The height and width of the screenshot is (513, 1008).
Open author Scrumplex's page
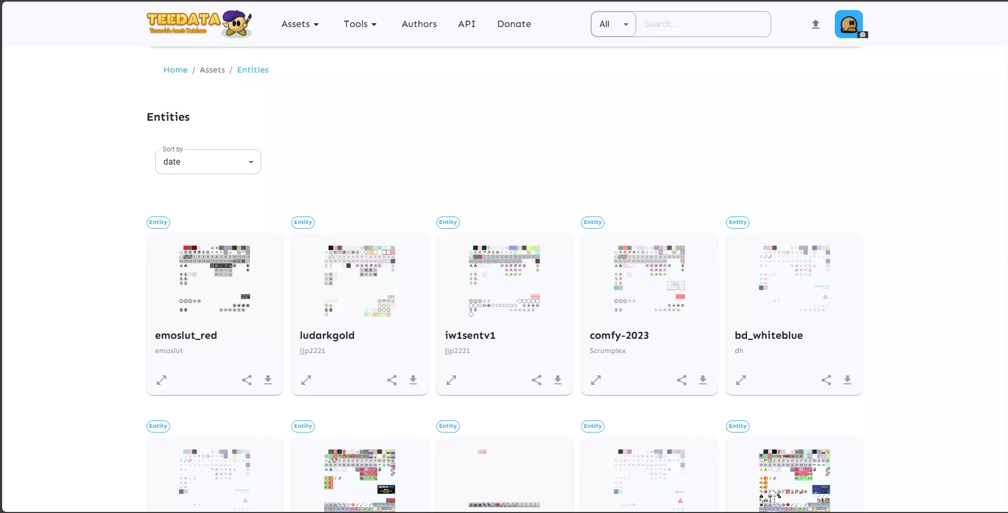tap(608, 351)
